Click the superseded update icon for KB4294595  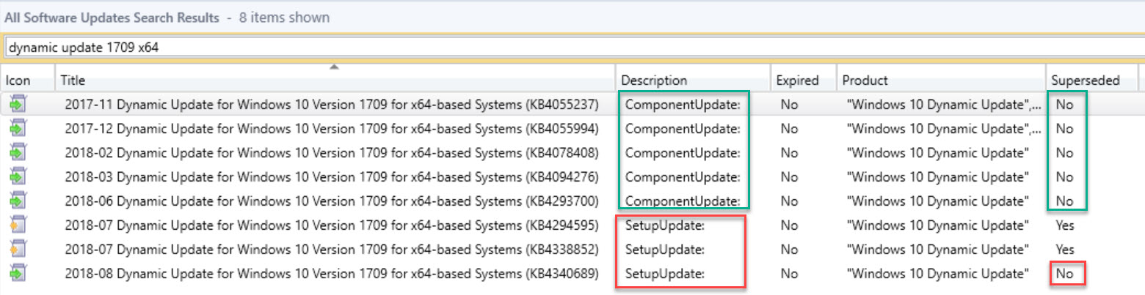pyautogui.click(x=18, y=225)
